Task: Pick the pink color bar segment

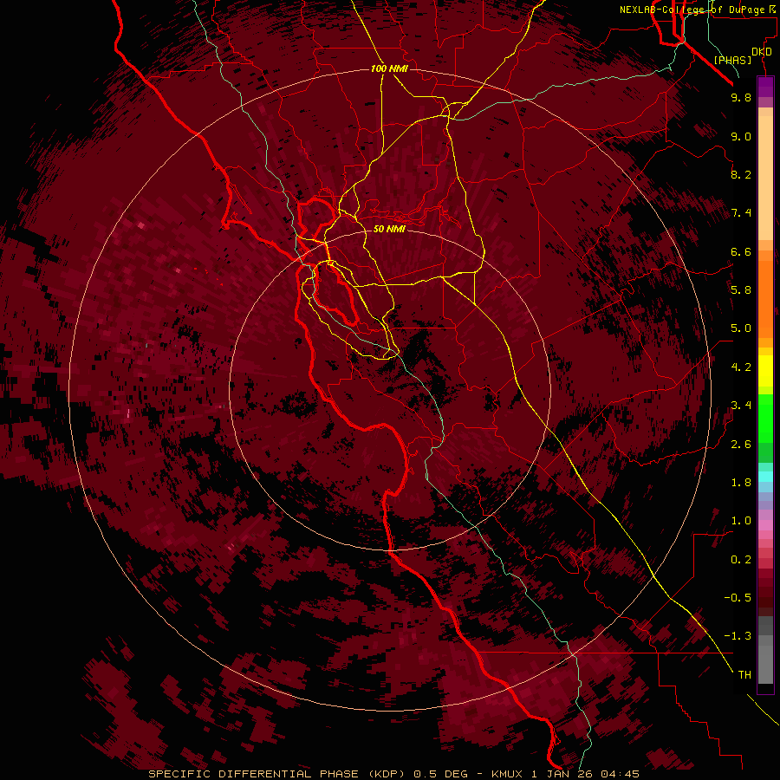Action: 765,525
